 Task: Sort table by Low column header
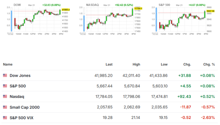click(x=164, y=64)
